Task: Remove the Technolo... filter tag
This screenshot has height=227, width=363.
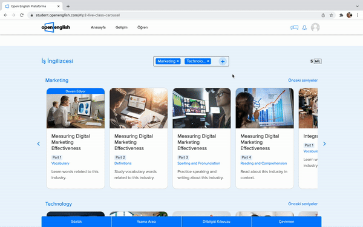Action: (x=208, y=61)
